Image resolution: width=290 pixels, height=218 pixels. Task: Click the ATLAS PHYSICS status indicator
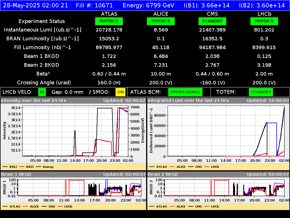pyautogui.click(x=109, y=21)
